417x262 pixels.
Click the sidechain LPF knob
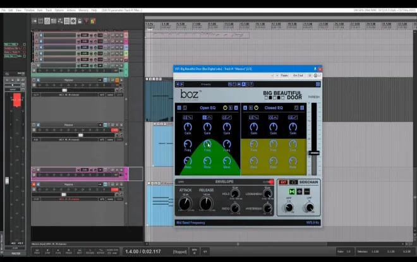pos(310,207)
